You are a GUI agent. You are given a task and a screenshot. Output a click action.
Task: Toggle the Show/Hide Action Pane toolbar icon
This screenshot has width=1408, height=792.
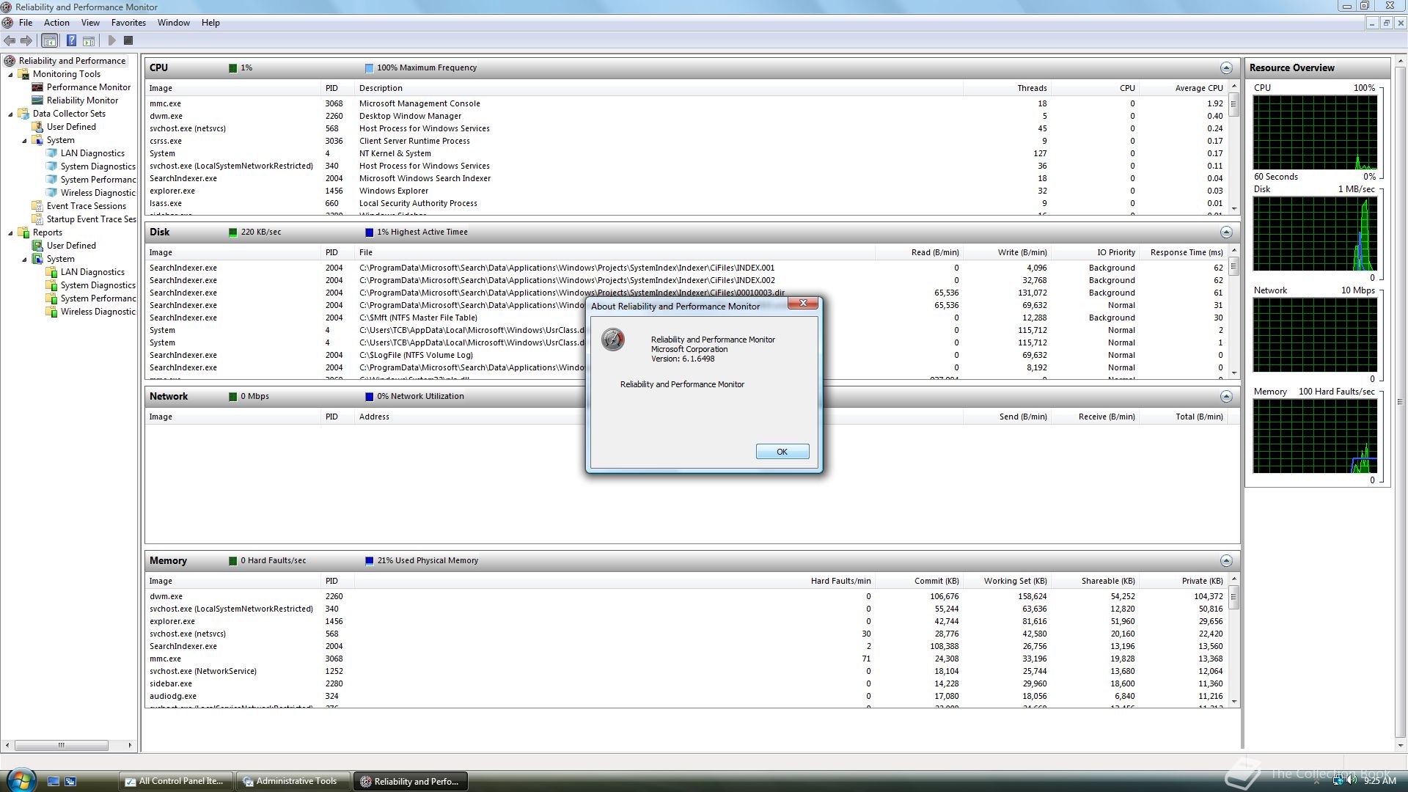(89, 41)
